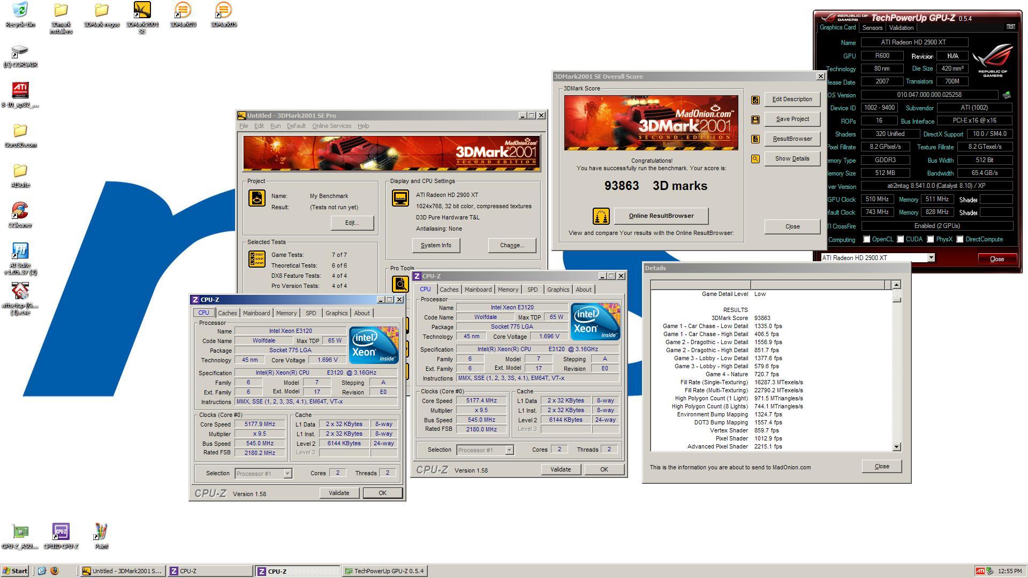
Task: Switch to Sensors tab in GPU-Z
Action: coord(872,28)
